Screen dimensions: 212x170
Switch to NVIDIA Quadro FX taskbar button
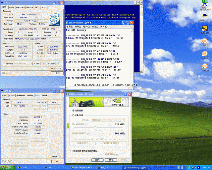(82, 168)
